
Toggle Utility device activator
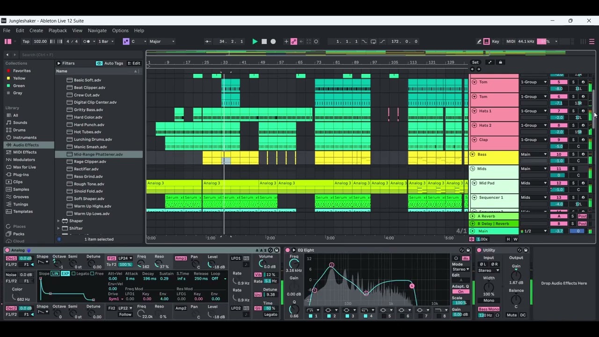click(x=479, y=250)
